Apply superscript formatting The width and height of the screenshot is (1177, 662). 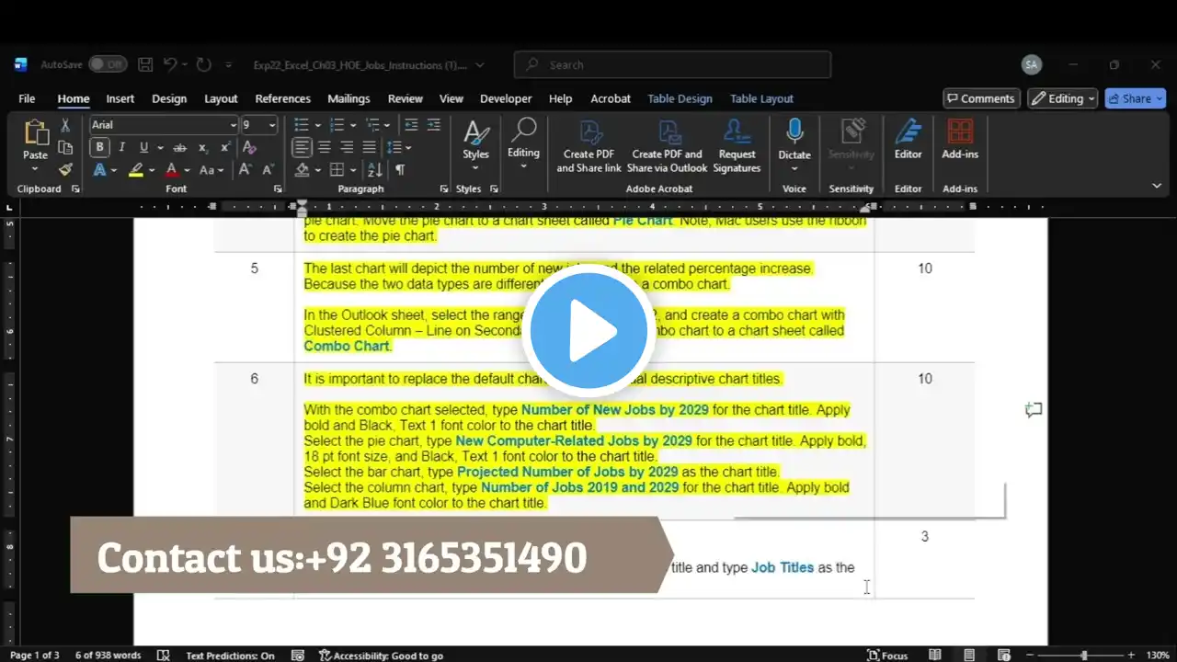[x=225, y=147]
